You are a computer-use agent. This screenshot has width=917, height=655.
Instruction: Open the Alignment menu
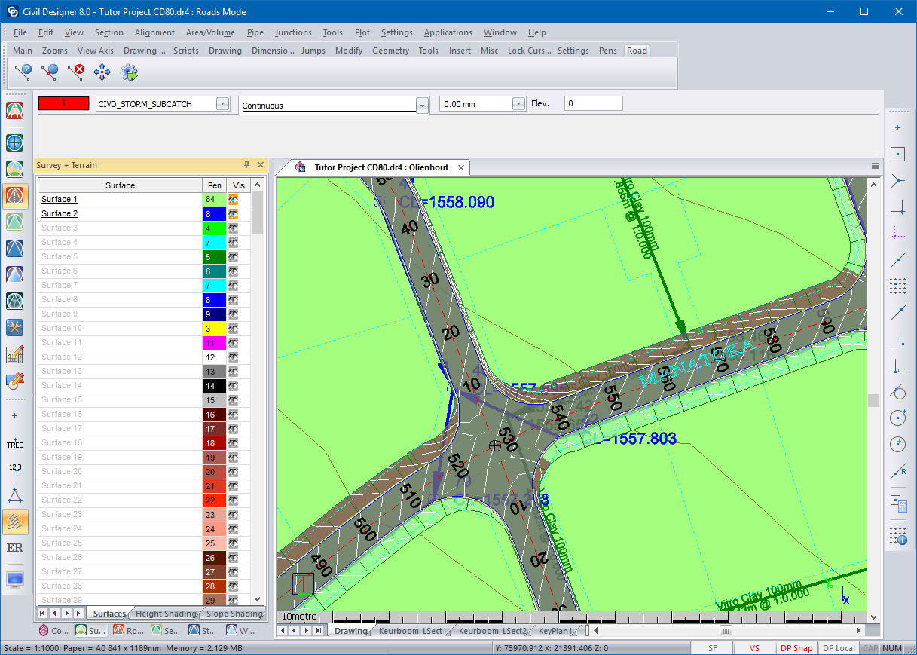pyautogui.click(x=154, y=32)
